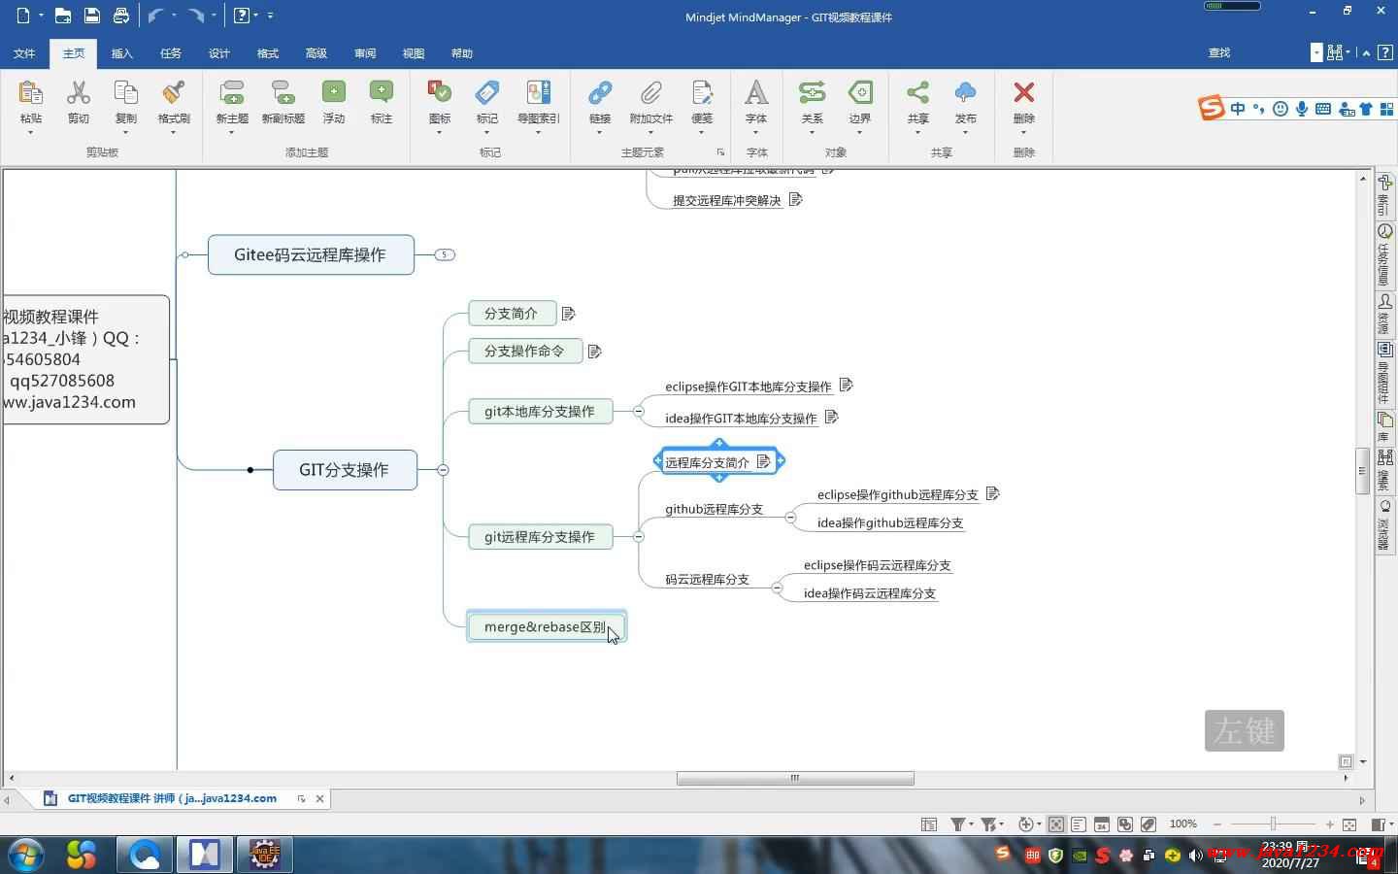Click the publish (发布) cloud icon
Viewport: 1398px width, 874px height.
pyautogui.click(x=965, y=93)
